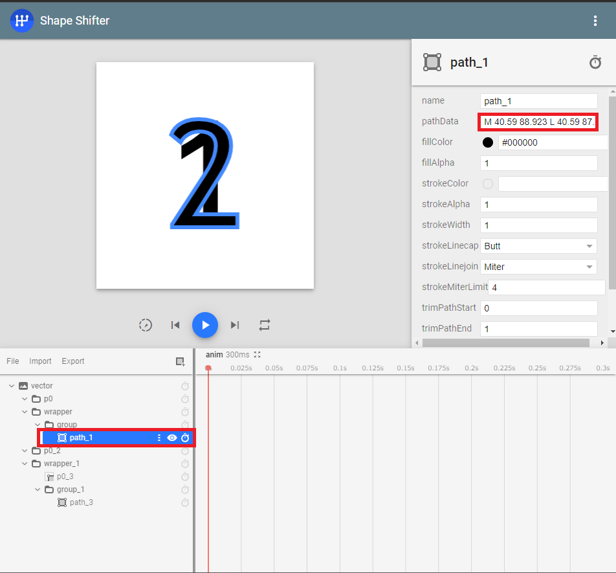Click stopwatch icon on path_3 row

pyautogui.click(x=185, y=502)
